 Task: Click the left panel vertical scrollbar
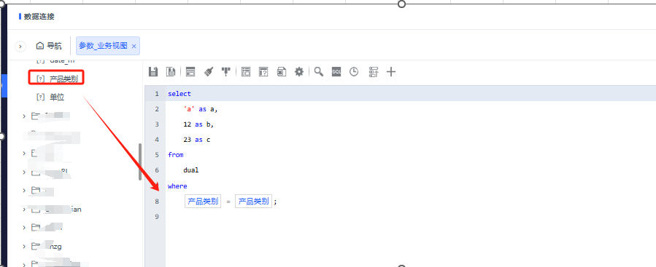[x=140, y=162]
